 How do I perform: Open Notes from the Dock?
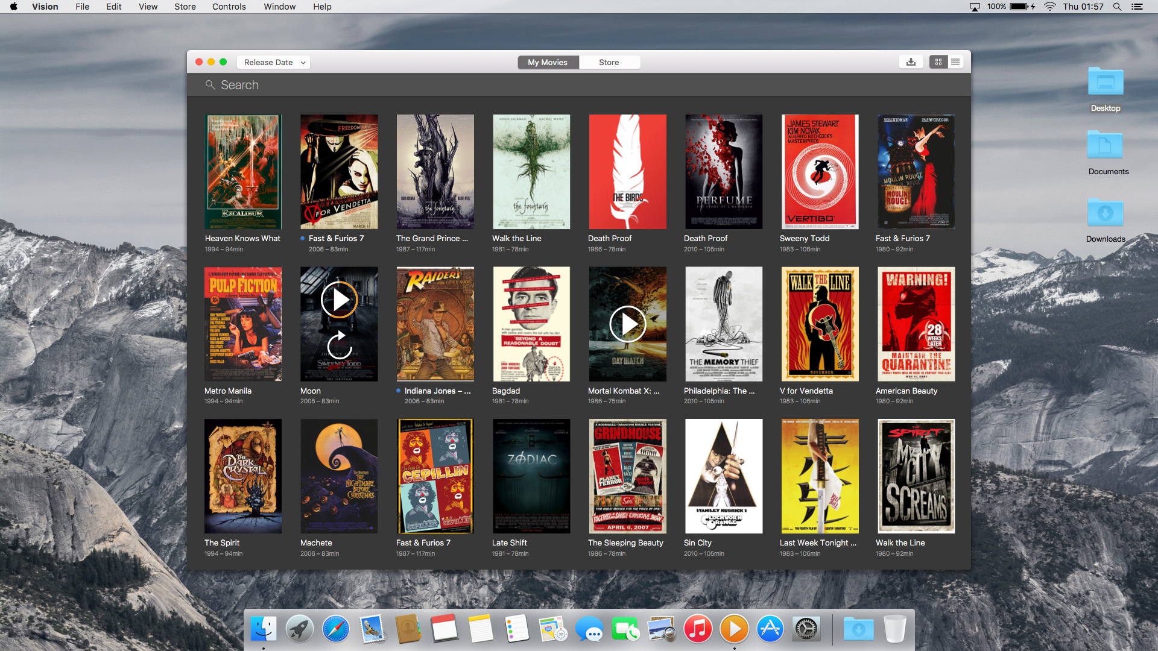pyautogui.click(x=481, y=629)
